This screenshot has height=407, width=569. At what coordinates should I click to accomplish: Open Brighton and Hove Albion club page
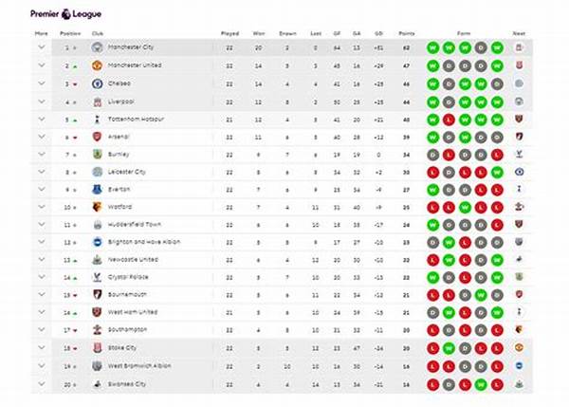point(144,242)
